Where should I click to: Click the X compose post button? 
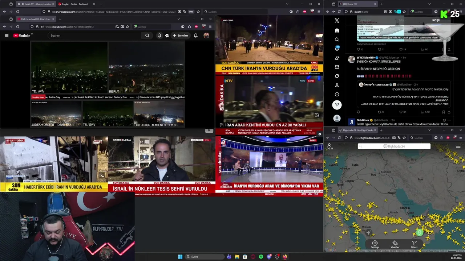coord(337,105)
